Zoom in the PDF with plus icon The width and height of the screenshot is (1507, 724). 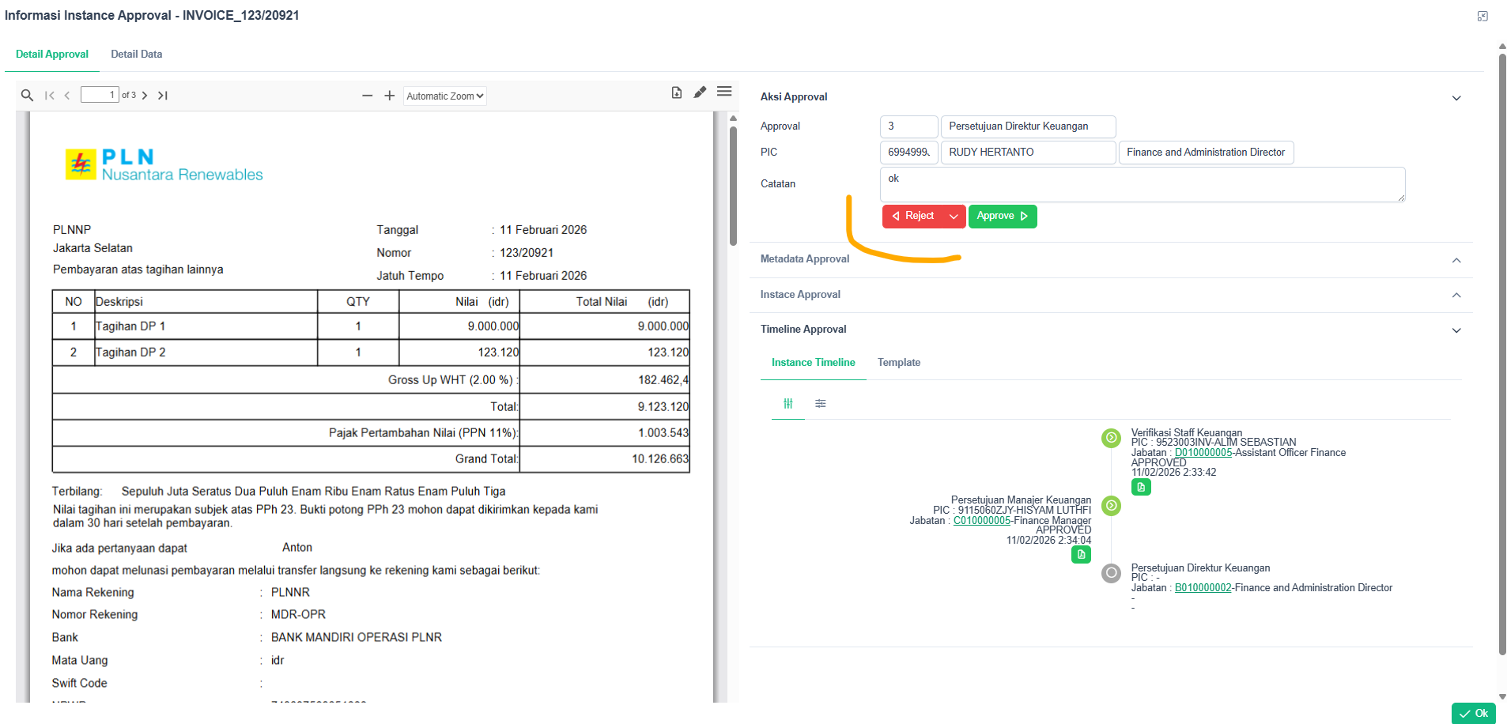tap(389, 96)
